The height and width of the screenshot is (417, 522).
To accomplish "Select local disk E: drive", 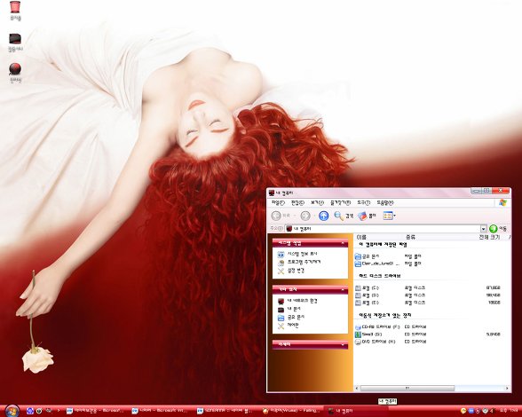I will (367, 303).
